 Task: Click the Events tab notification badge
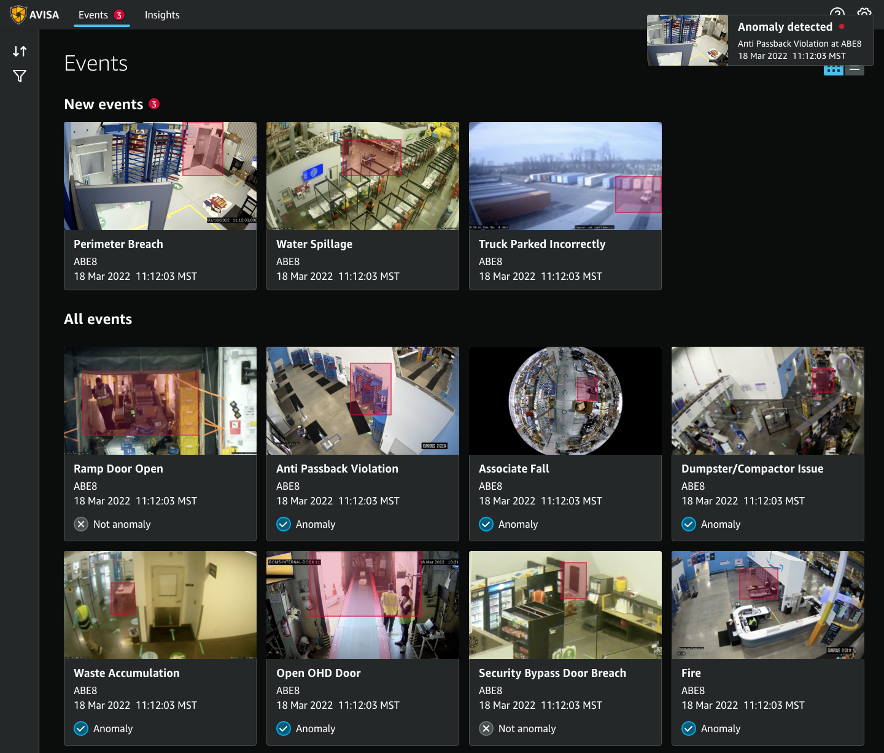(x=119, y=15)
